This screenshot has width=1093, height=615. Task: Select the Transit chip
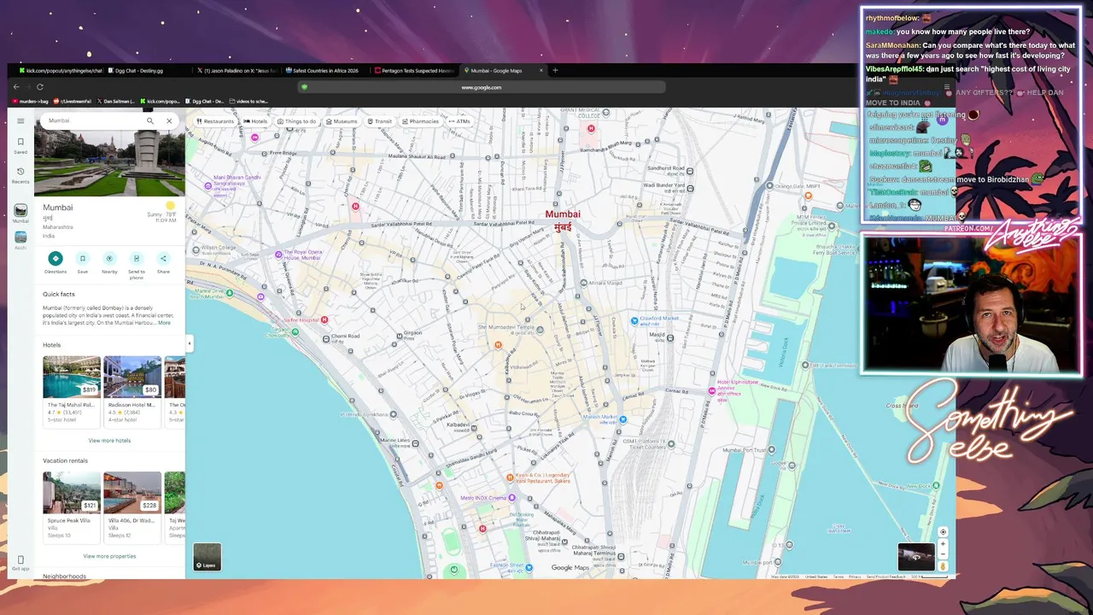click(x=379, y=121)
